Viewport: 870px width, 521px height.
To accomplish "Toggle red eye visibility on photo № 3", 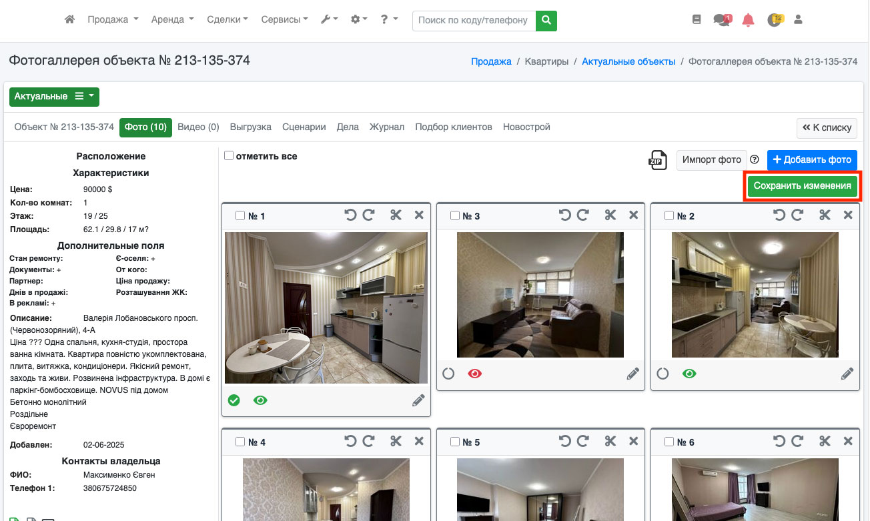I will pos(475,374).
